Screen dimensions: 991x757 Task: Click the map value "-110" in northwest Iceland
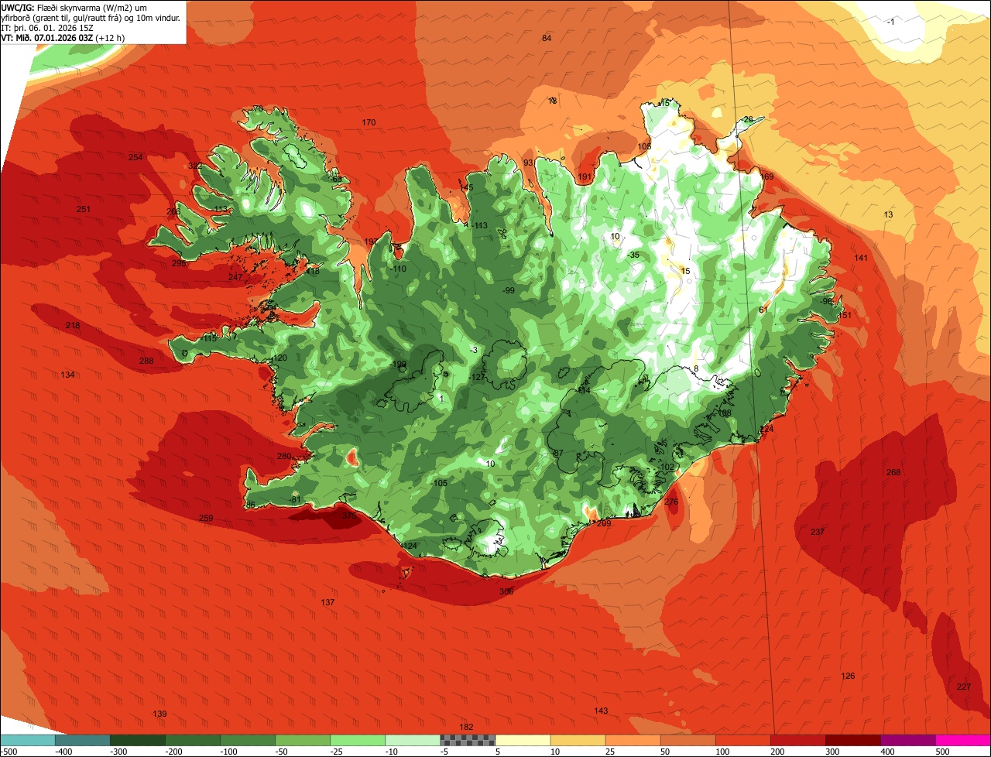coord(398,269)
